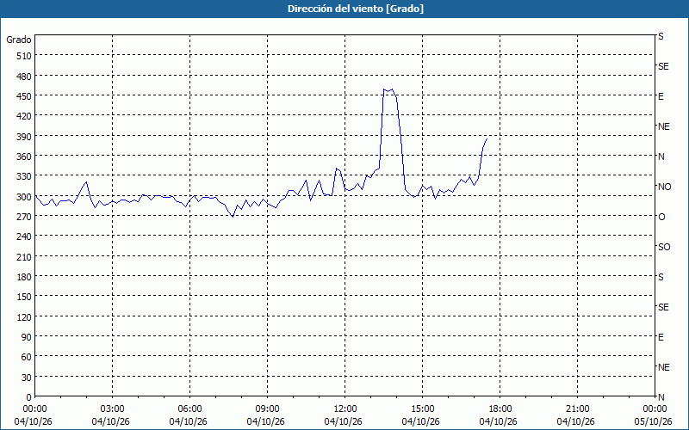Click the 06:00 time axis label
The width and height of the screenshot is (689, 430).
click(x=189, y=409)
